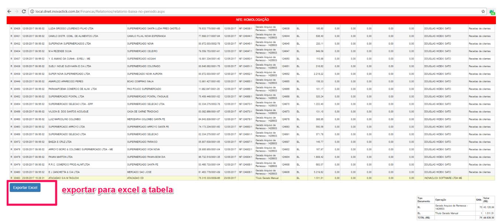This screenshot has width=500, height=223.
Task: Open the green extension icon
Action: pos(492,12)
